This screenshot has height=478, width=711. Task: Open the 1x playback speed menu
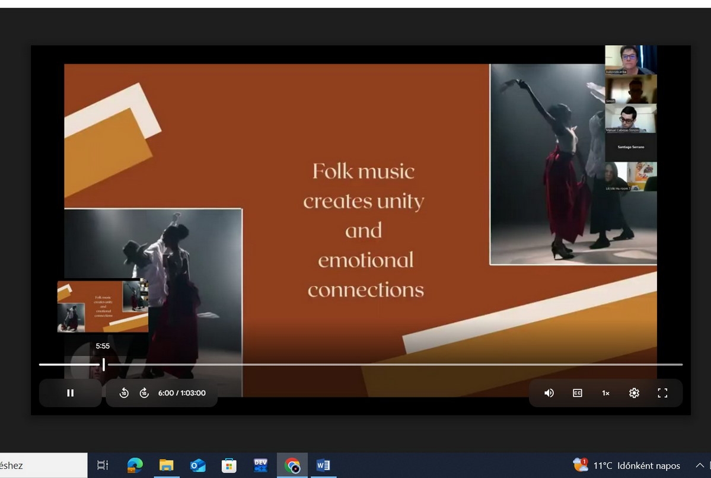click(x=605, y=393)
